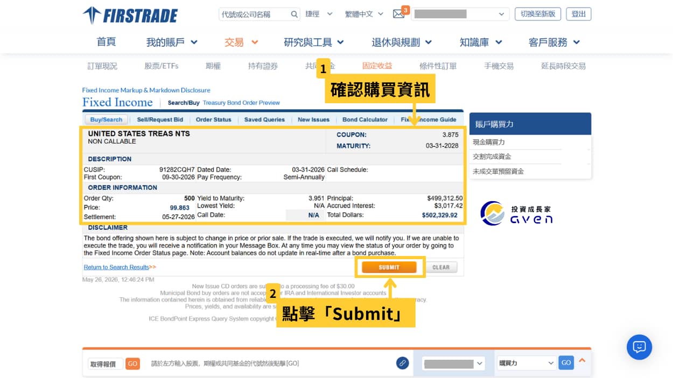Click the maturity date 03-31-2028
Viewport: 673px width, 378px height.
click(442, 146)
